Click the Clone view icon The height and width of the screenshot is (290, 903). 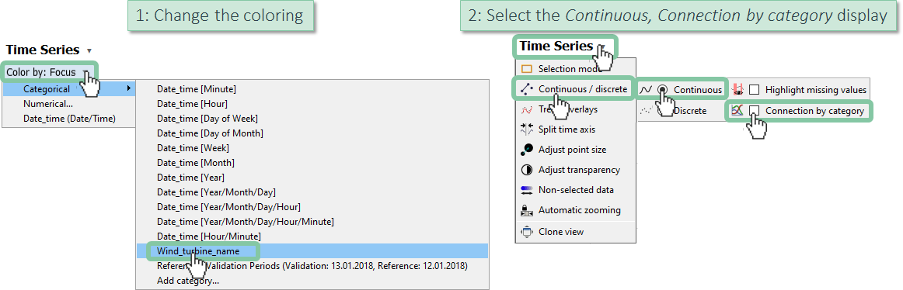pyautogui.click(x=526, y=232)
